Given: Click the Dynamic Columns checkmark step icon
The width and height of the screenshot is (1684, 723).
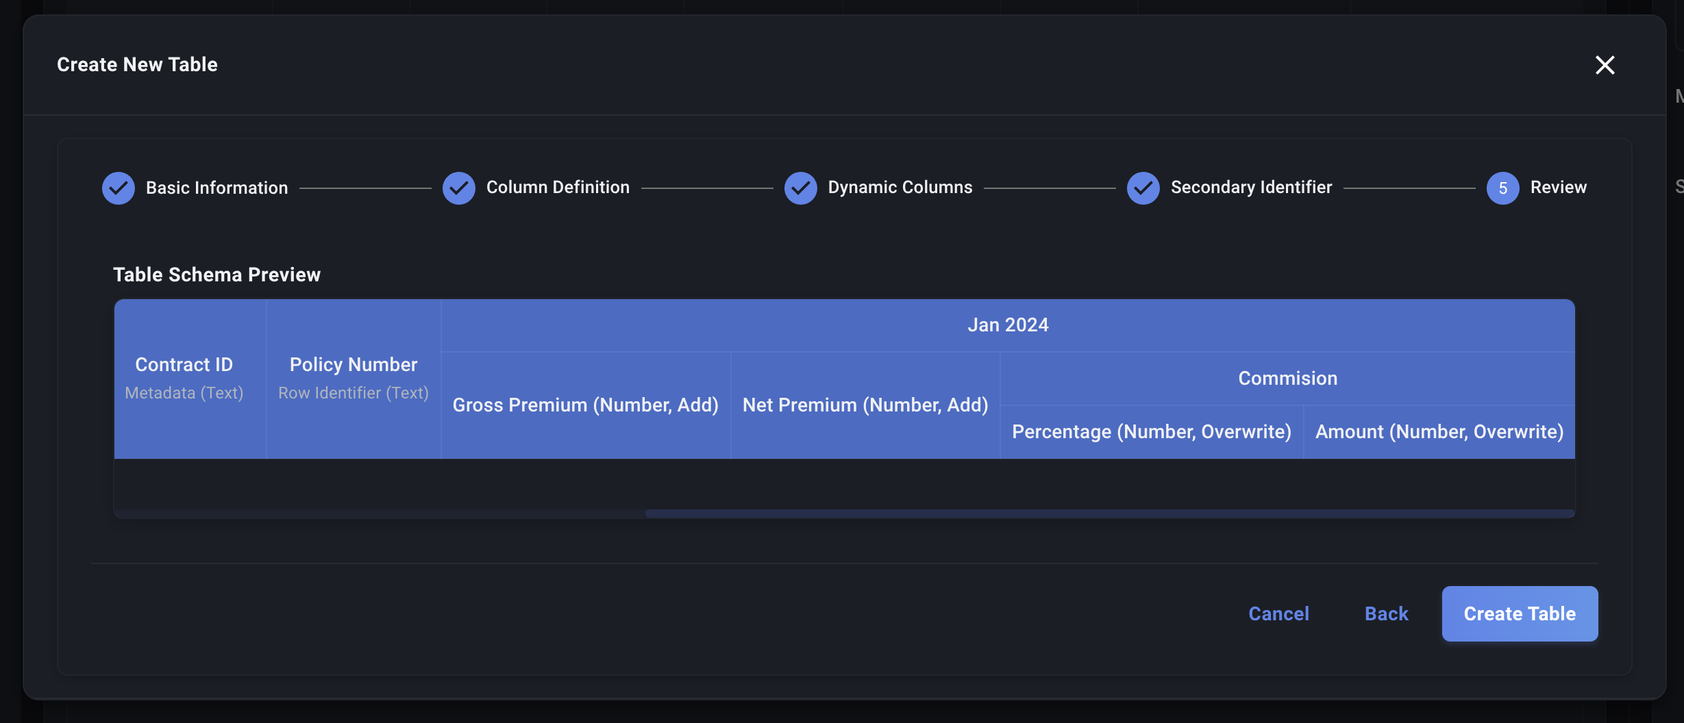Looking at the screenshot, I should 801,188.
